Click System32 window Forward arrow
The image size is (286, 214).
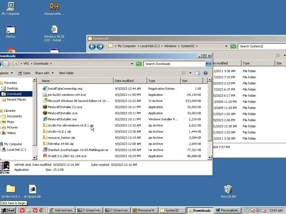pyautogui.click(x=100, y=47)
